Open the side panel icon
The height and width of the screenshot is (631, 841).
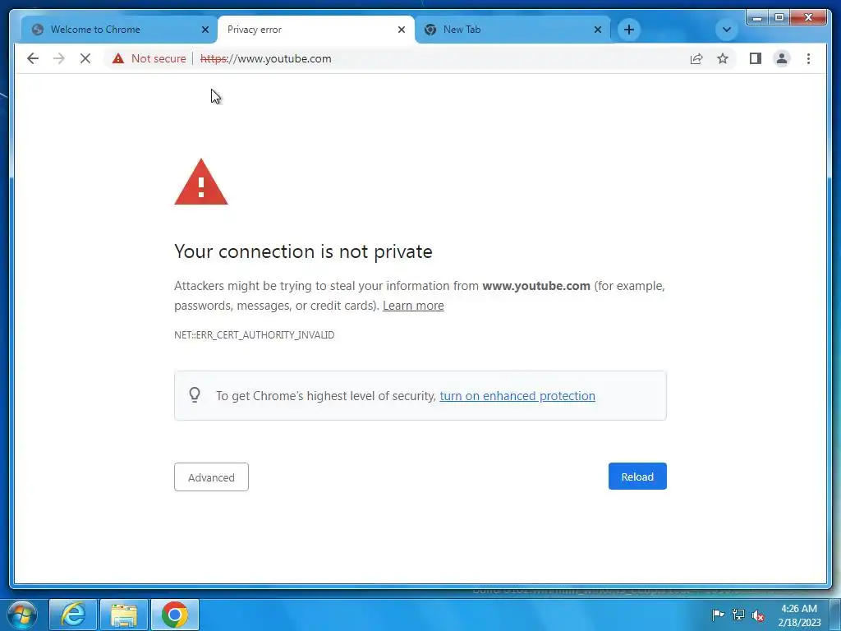coord(756,58)
